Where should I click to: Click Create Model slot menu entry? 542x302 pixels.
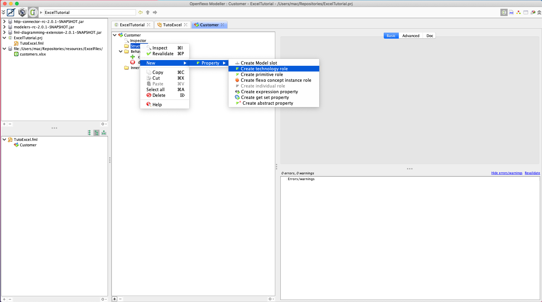[x=274, y=63]
